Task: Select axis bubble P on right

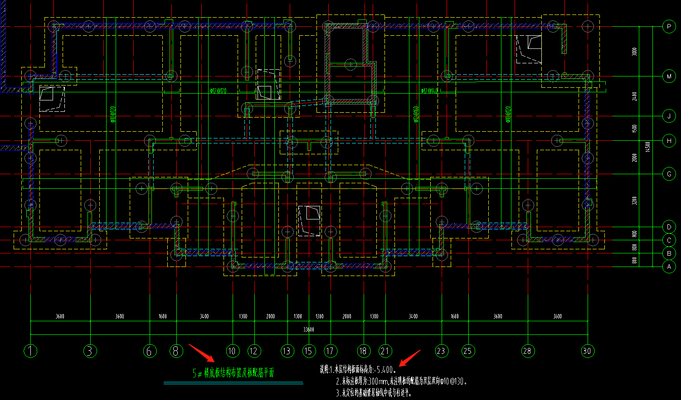Action: pyautogui.click(x=669, y=26)
